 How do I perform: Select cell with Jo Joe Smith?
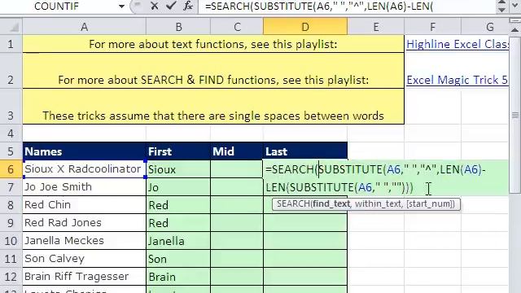tap(84, 187)
